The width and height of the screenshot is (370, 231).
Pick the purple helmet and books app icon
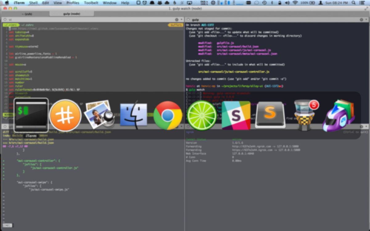pos(339,115)
